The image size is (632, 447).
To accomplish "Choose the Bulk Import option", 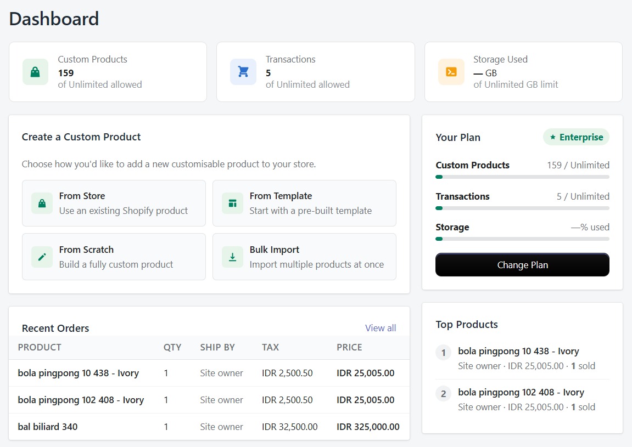I will pos(304,256).
